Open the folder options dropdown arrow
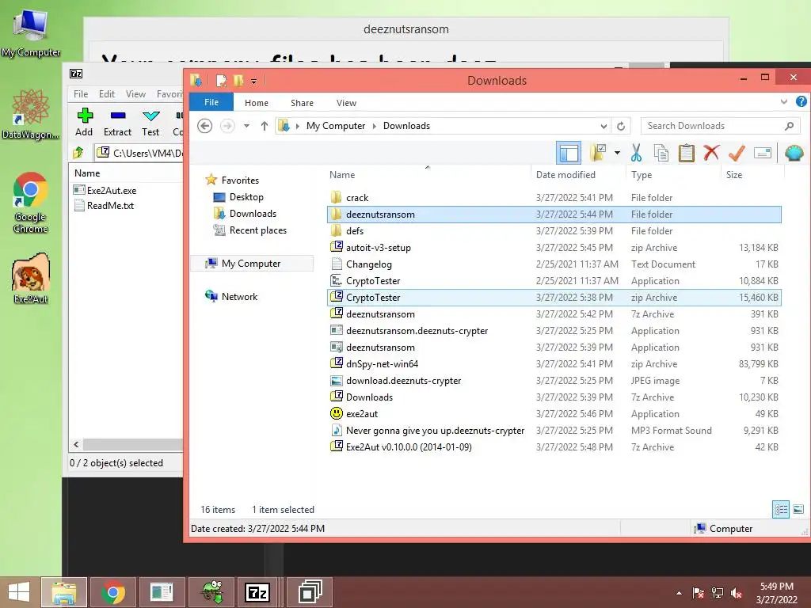The width and height of the screenshot is (811, 608). tap(617, 153)
